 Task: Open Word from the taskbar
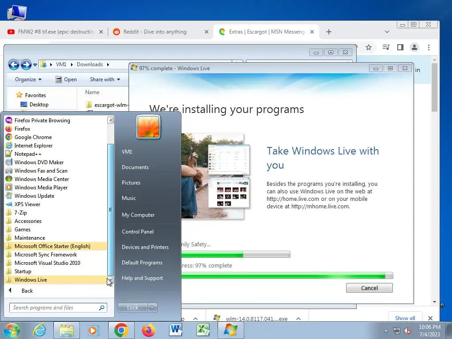point(176,330)
